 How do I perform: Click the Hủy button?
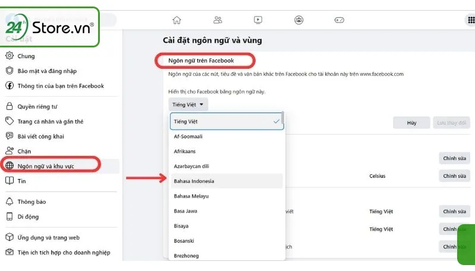point(411,122)
